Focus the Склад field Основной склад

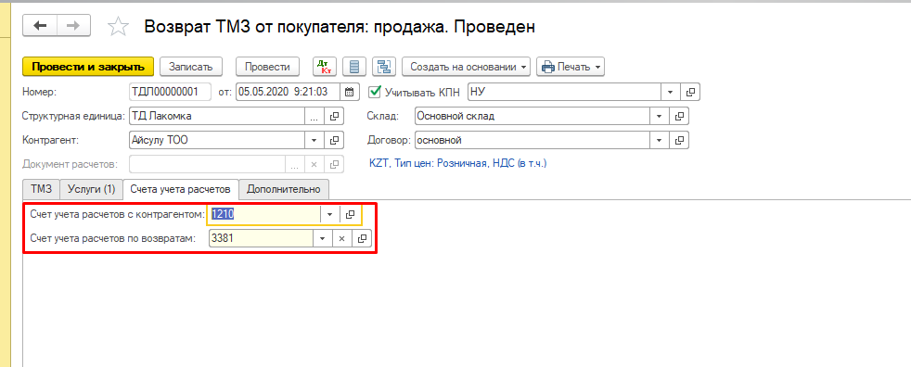(532, 116)
